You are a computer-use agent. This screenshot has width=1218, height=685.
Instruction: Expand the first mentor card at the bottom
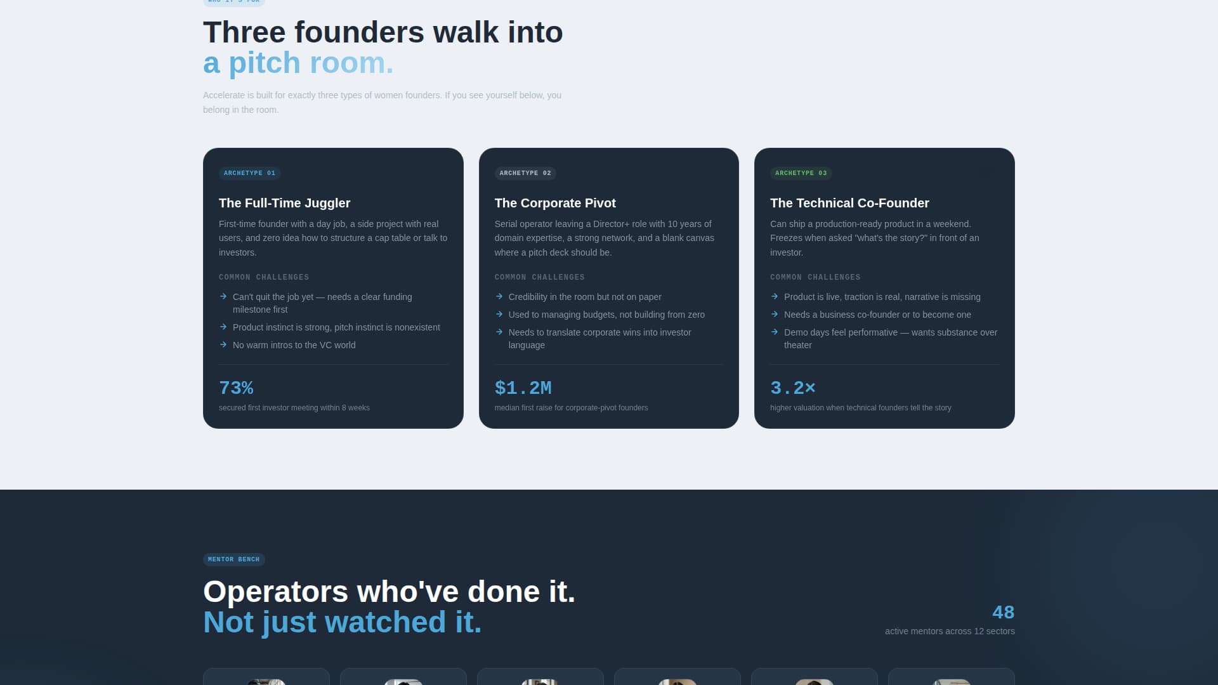pos(266,679)
